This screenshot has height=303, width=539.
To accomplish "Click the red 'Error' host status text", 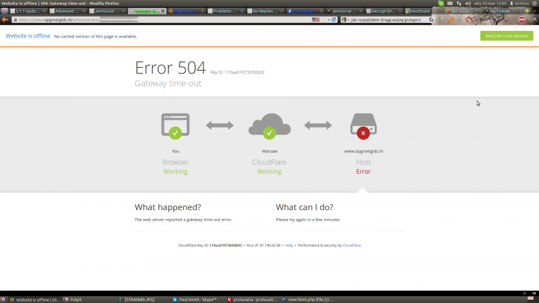I will (x=363, y=172).
